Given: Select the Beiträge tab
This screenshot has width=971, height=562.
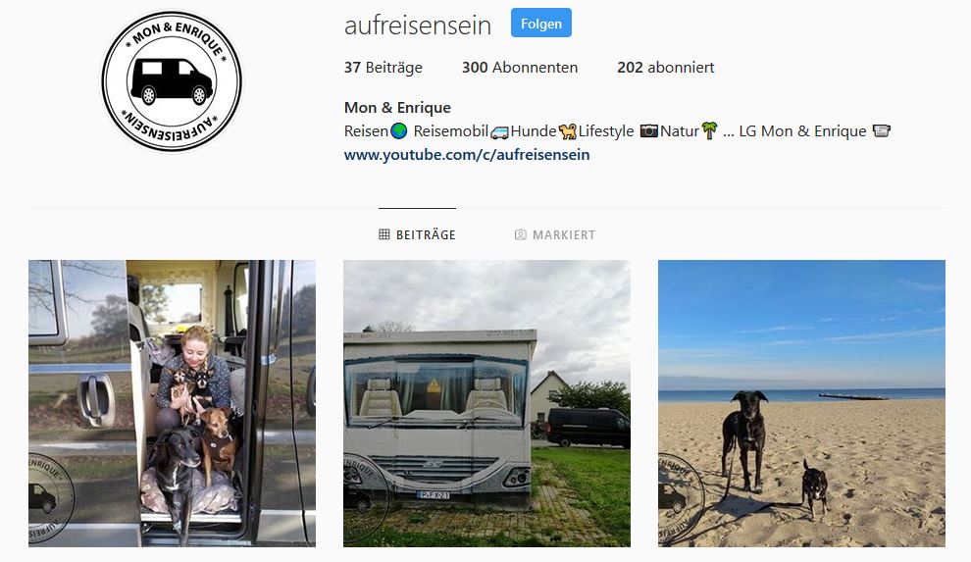Looking at the screenshot, I should [417, 234].
